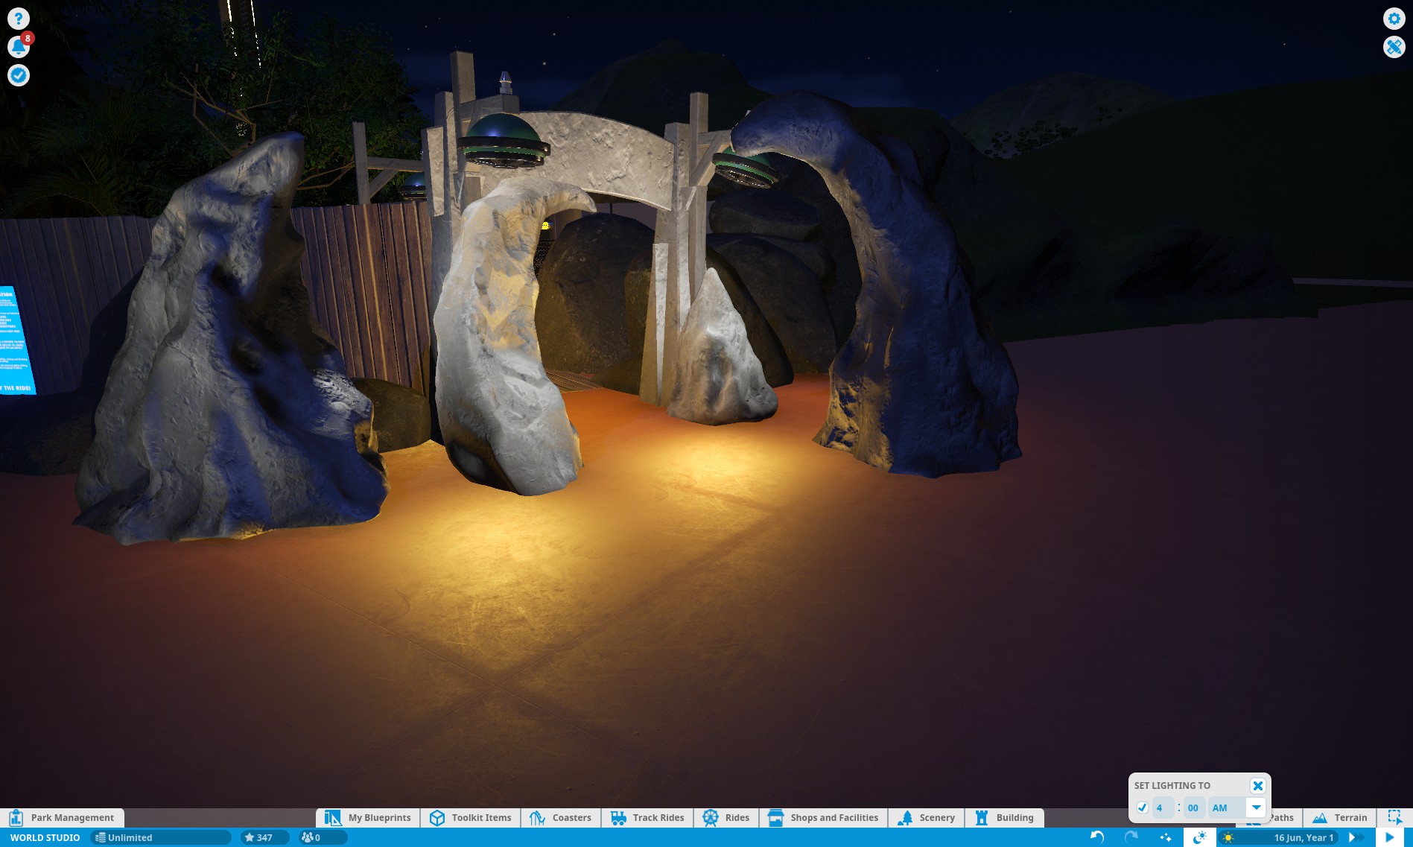Click the undo arrow in status bar
Viewport: 1413px width, 847px height.
[x=1096, y=837]
